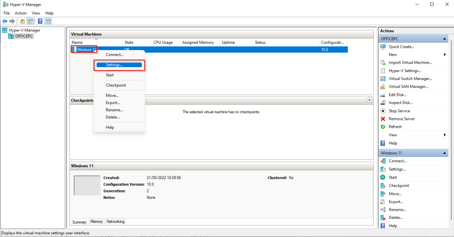Click the Inspect Disk icon

383,103
